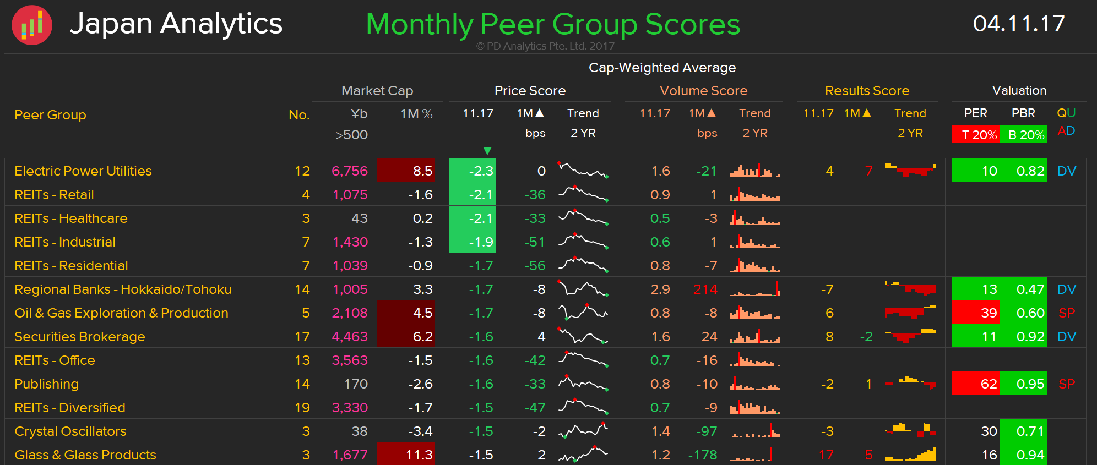Click the Results Score 1M triangle icon
This screenshot has width=1097, height=465.
tap(867, 113)
